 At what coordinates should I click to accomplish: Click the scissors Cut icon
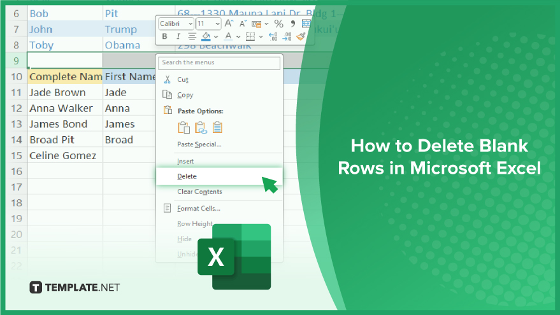[x=167, y=80]
